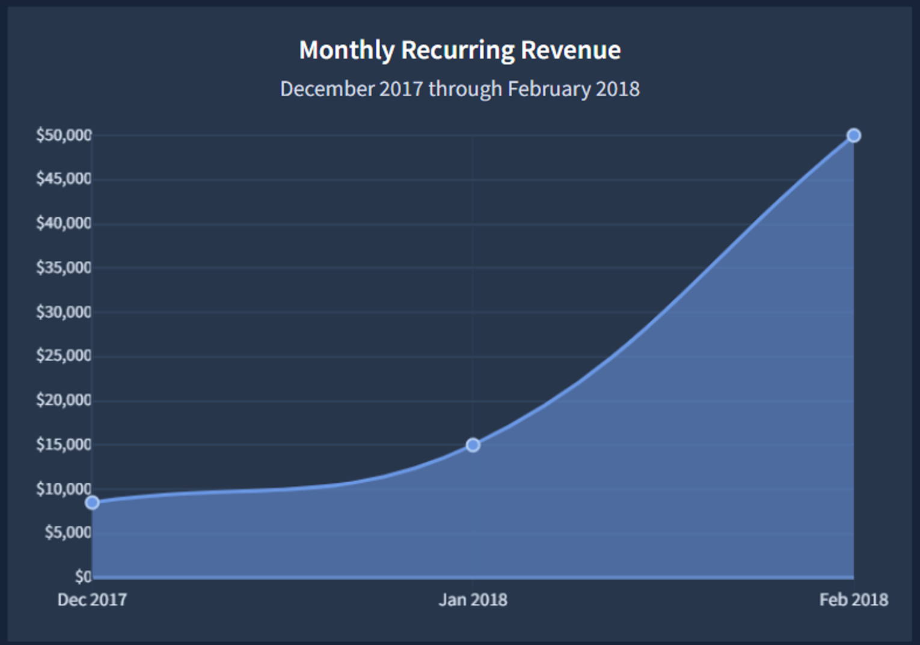
Task: Click the $15,000 y-axis label
Action: tap(64, 444)
